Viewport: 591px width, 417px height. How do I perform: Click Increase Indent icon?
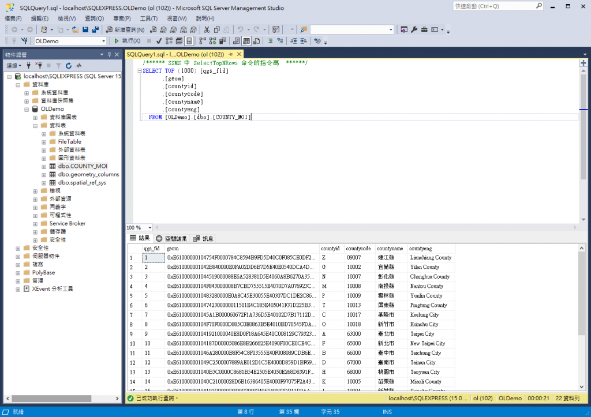pos(304,41)
